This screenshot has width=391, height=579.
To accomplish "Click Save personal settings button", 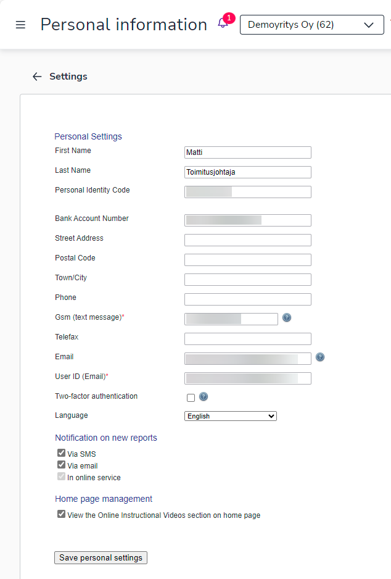I will point(101,557).
